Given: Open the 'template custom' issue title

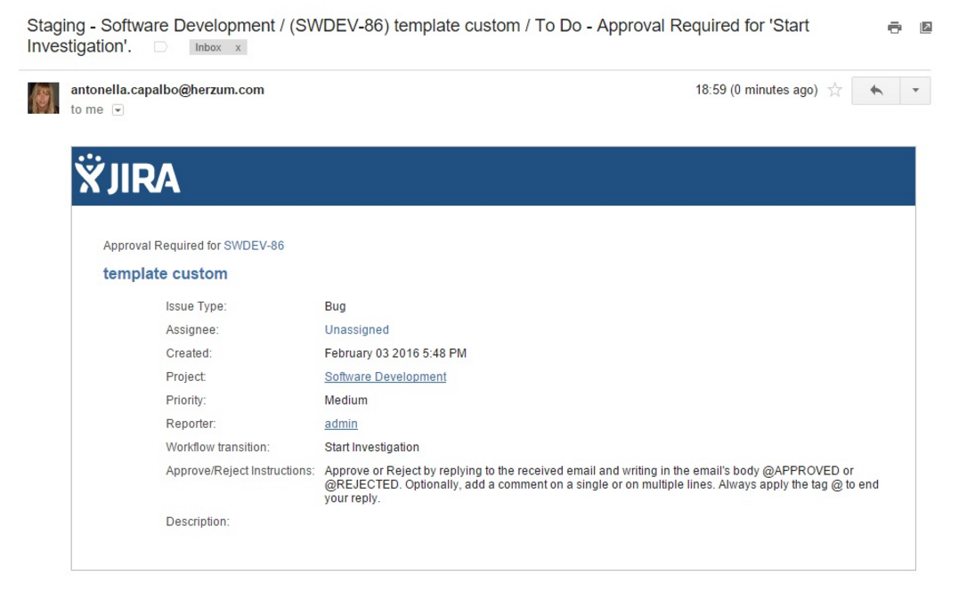Looking at the screenshot, I should [x=165, y=273].
